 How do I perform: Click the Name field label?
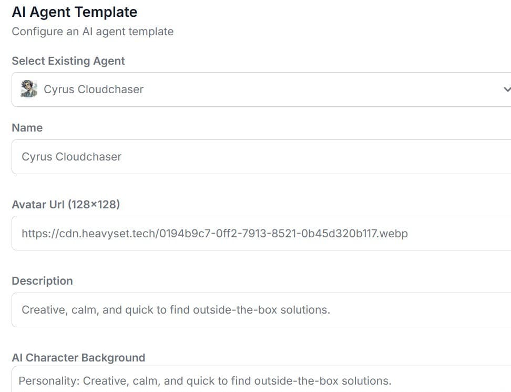point(27,127)
